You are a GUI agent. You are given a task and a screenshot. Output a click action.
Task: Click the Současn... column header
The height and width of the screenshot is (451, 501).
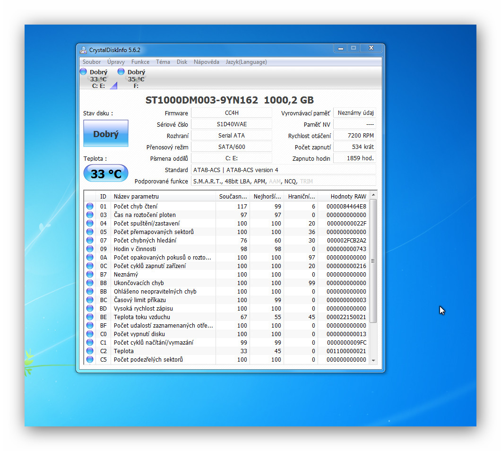click(x=233, y=196)
